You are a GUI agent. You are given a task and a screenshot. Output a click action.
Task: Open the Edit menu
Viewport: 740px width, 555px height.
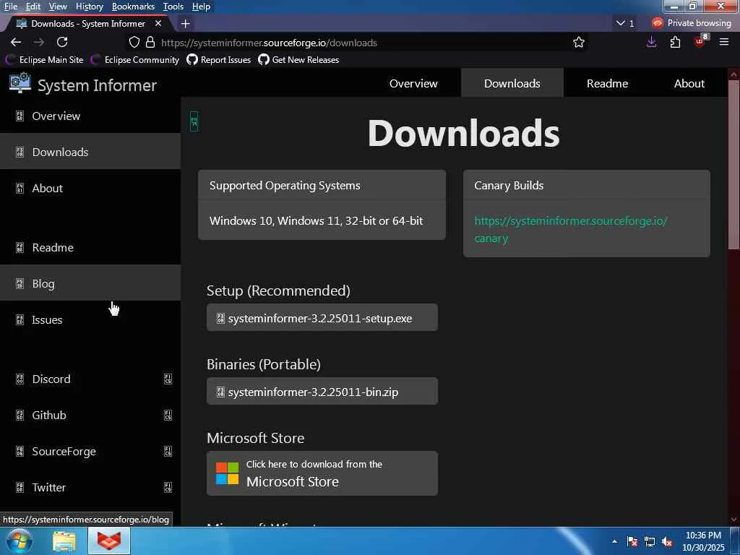[x=33, y=7]
